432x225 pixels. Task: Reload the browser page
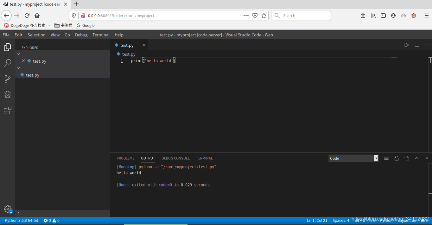27,16
